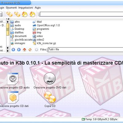The image size is (123, 123).
Task: Open the Aiuto menu
Action: [38, 8]
